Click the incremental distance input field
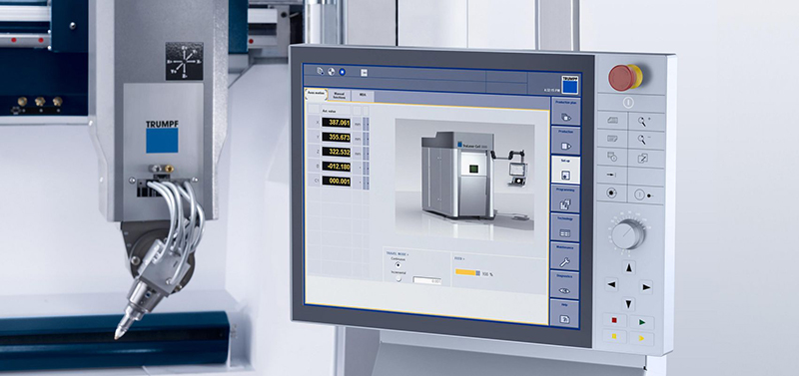 427,280
